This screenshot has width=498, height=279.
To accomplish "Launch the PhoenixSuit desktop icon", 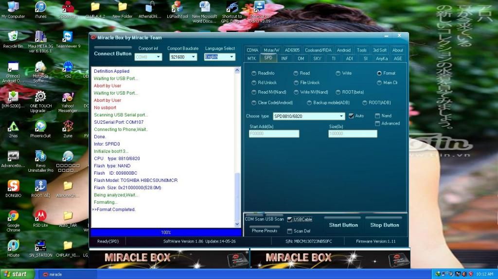I will pos(41,129).
